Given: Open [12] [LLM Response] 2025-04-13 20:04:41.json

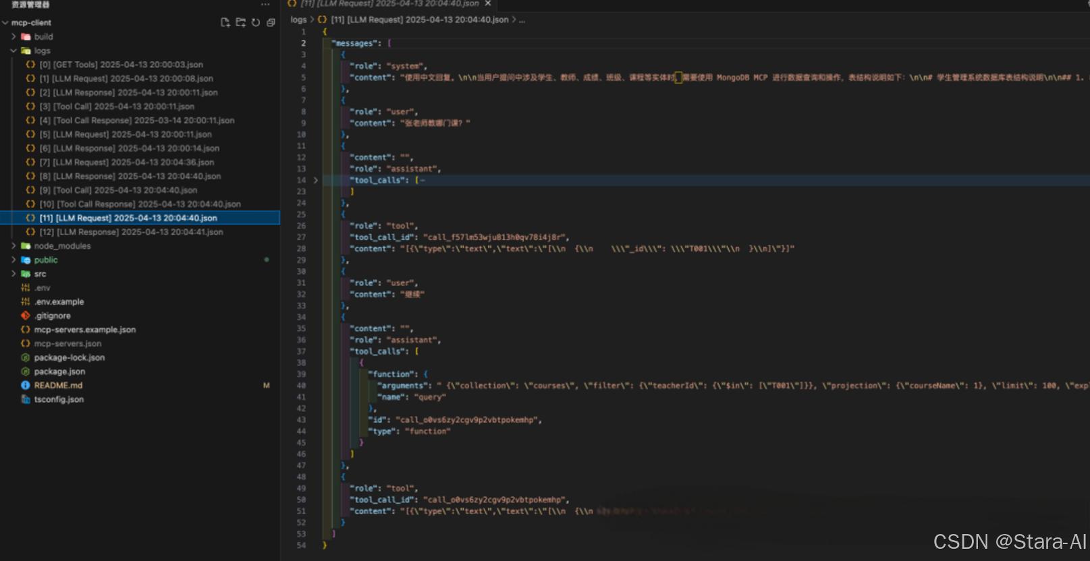Looking at the screenshot, I should pos(131,232).
